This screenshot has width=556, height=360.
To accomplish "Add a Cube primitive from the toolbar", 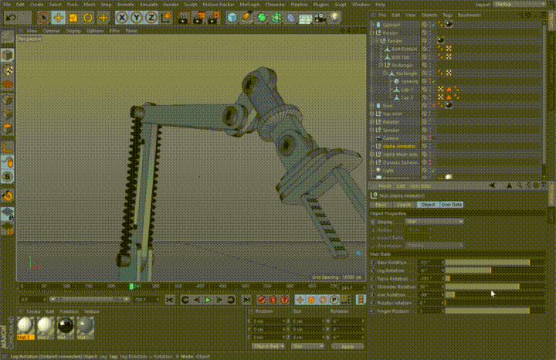I will click(232, 17).
